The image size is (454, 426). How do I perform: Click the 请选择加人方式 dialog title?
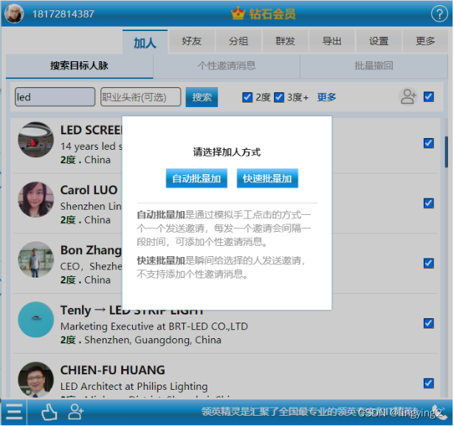pyautogui.click(x=227, y=152)
